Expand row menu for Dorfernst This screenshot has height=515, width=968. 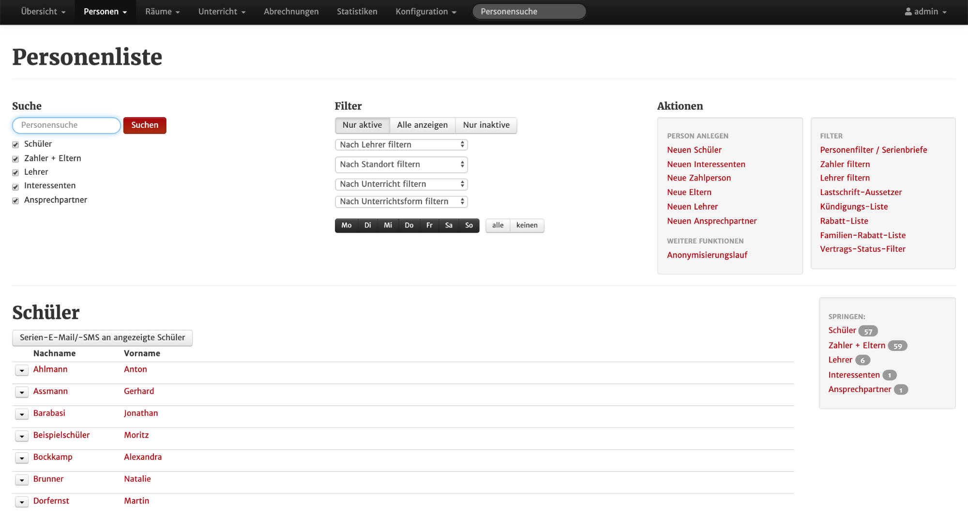click(x=22, y=502)
